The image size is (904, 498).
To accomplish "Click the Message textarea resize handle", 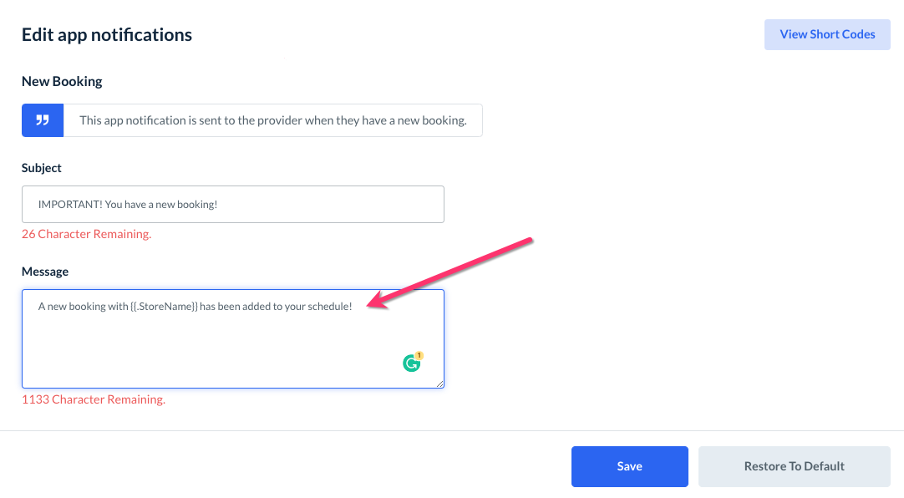I will 439,384.
